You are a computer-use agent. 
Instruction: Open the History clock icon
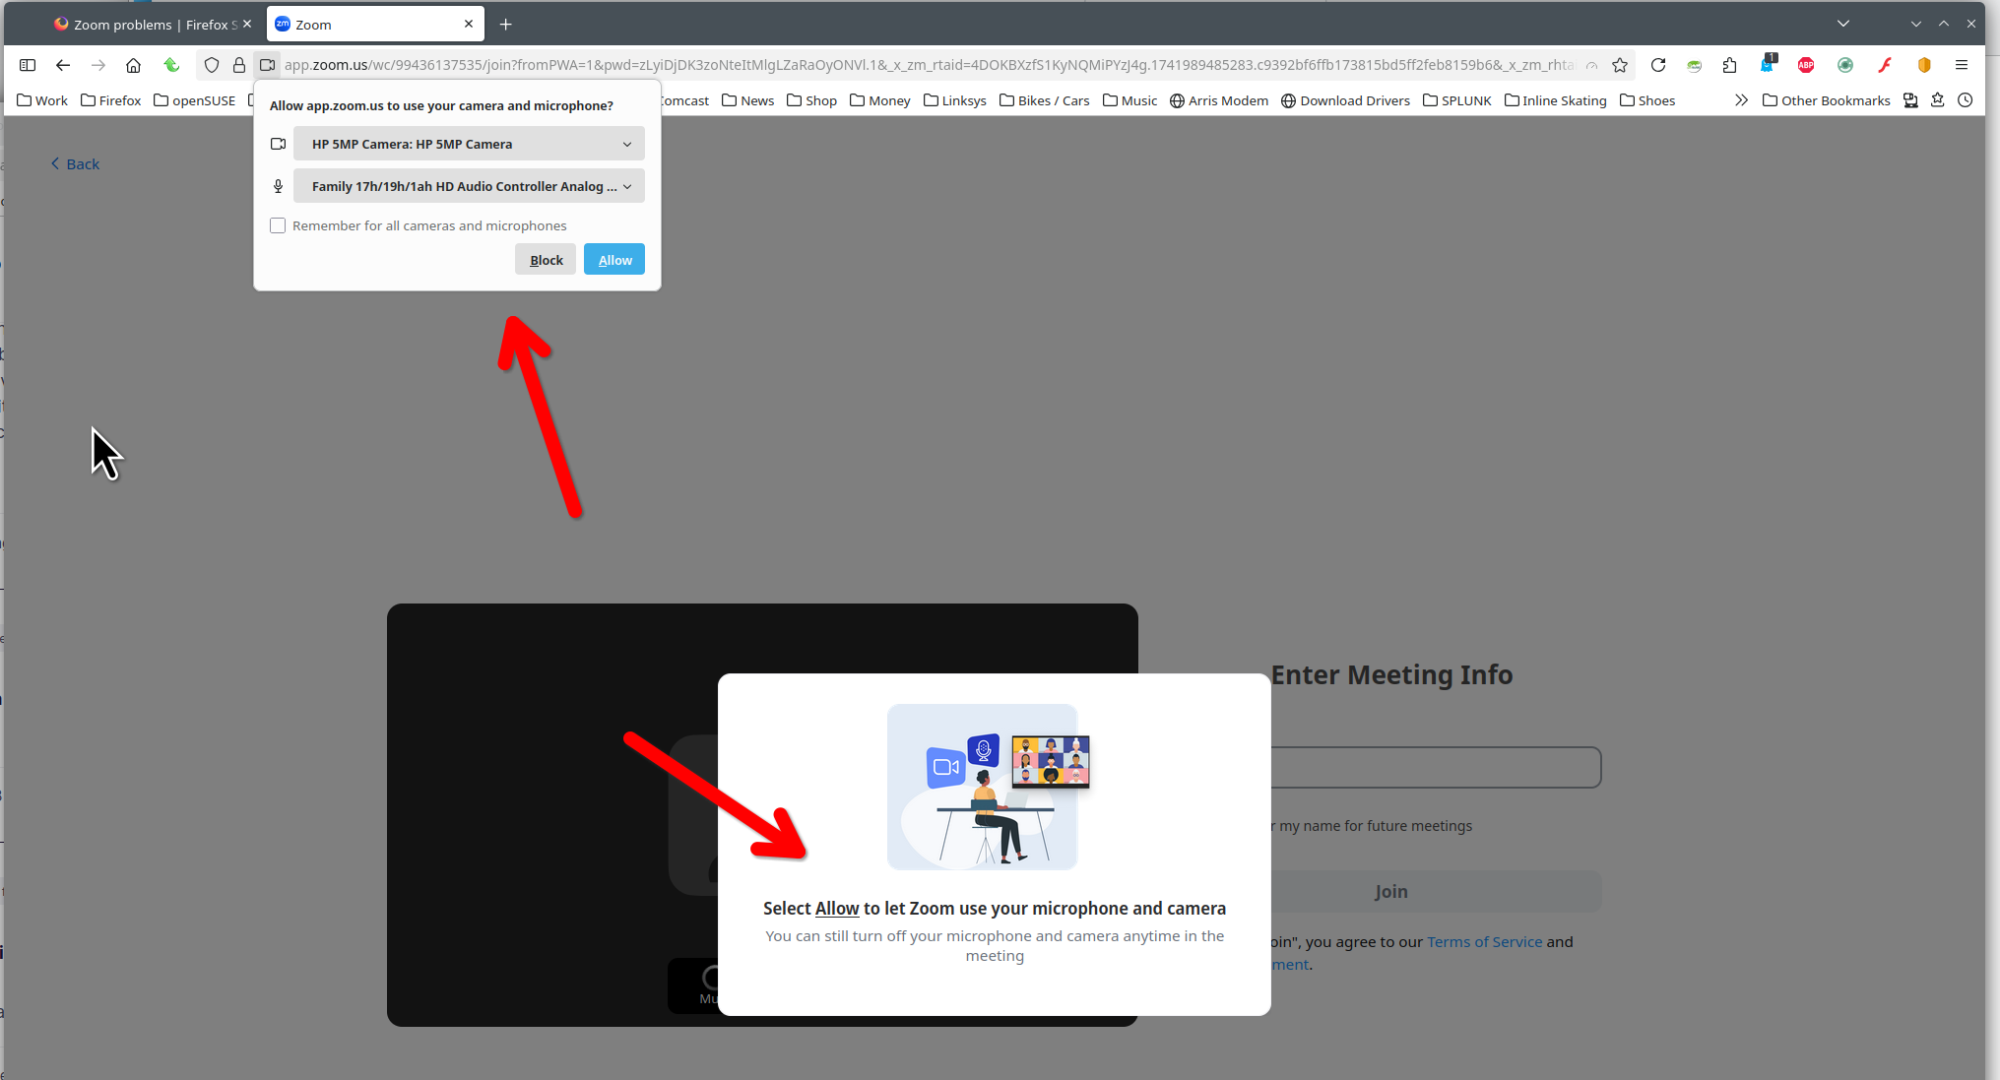click(x=1966, y=100)
